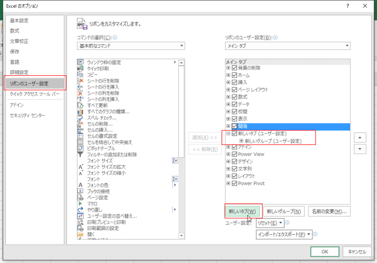This screenshot has width=377, height=263.
Task: Toggle the Power Pivot checkbox
Action: tap(235, 183)
